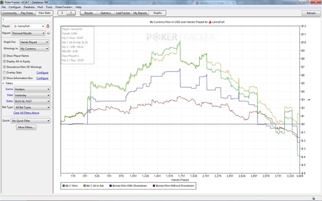Uncheck Showdown/Non SD Winnings
Image resolution: width=322 pixels, height=201 pixels.
coord(4,67)
